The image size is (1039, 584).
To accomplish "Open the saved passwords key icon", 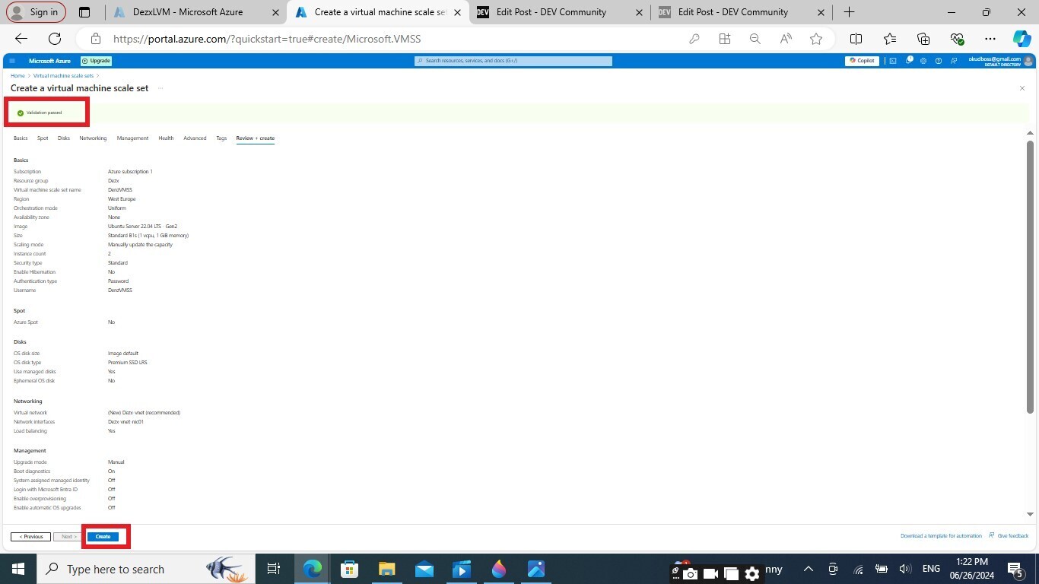I will point(694,39).
